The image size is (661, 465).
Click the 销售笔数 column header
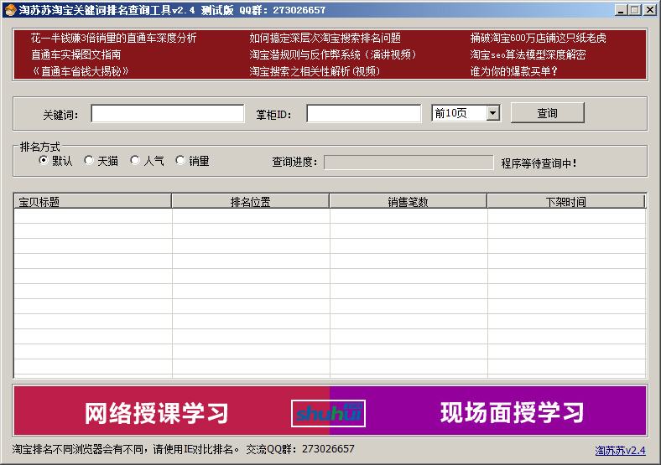pos(408,201)
